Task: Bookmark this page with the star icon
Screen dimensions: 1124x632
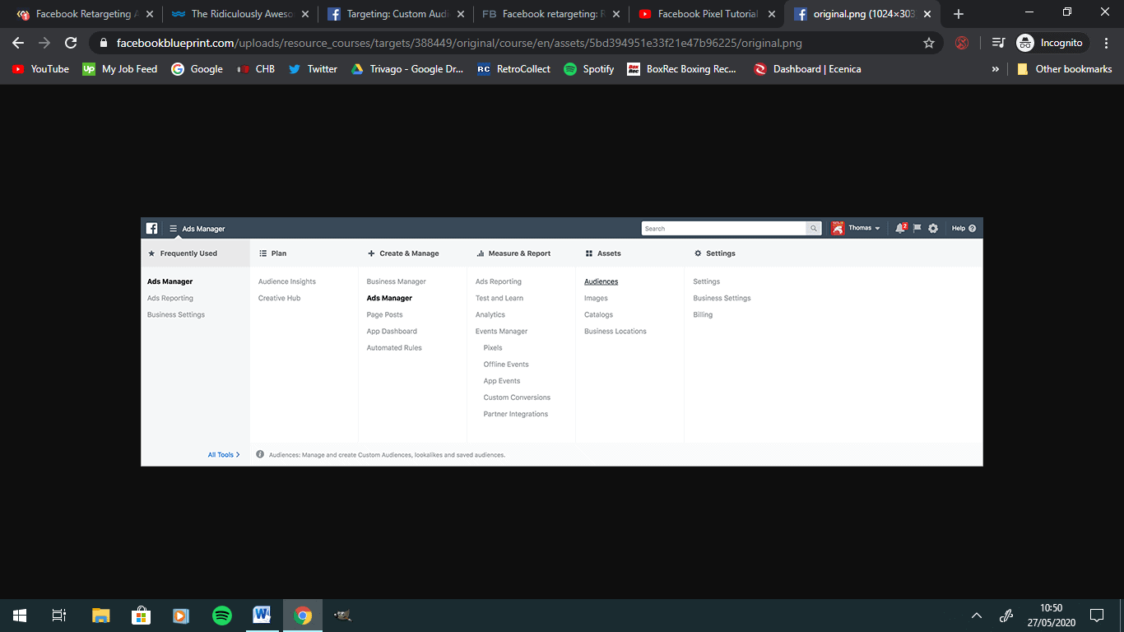Action: (x=929, y=43)
